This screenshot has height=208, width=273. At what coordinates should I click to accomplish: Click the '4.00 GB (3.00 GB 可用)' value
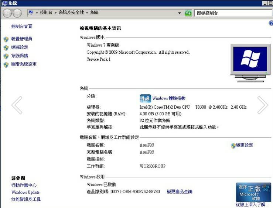tap(161, 114)
